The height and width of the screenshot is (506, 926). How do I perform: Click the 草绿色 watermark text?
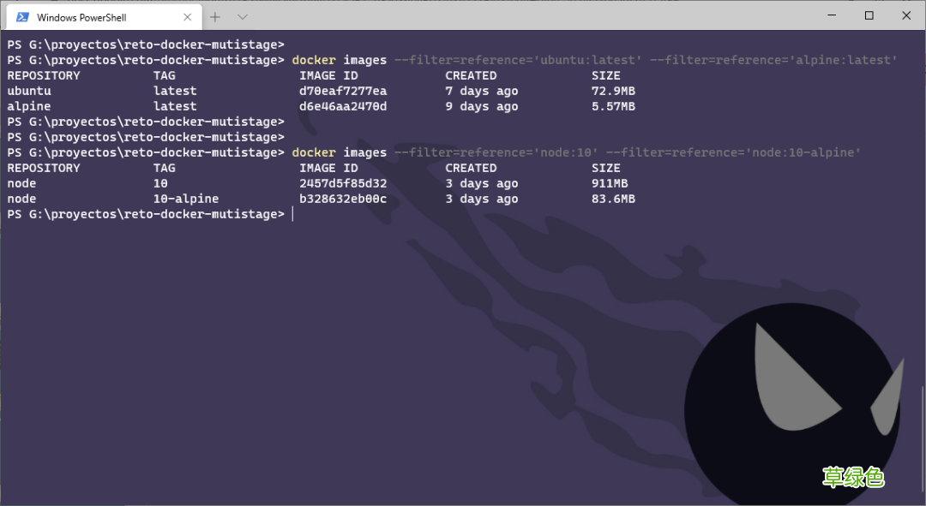[x=854, y=478]
